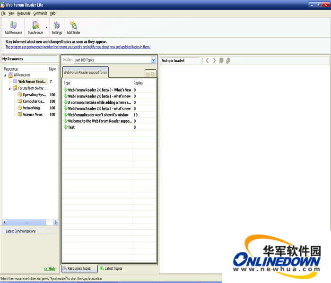Click the Networking folder icon

pos(20,108)
